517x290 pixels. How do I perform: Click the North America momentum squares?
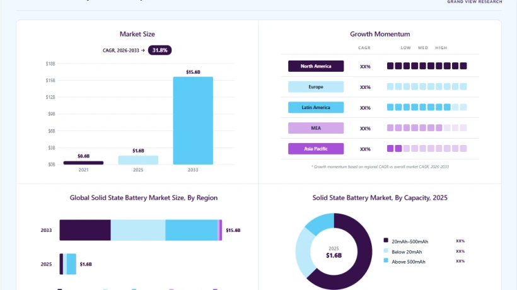[427, 66]
